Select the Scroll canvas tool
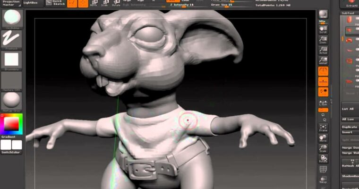The height and width of the screenshot is (189, 359). pos(323,30)
